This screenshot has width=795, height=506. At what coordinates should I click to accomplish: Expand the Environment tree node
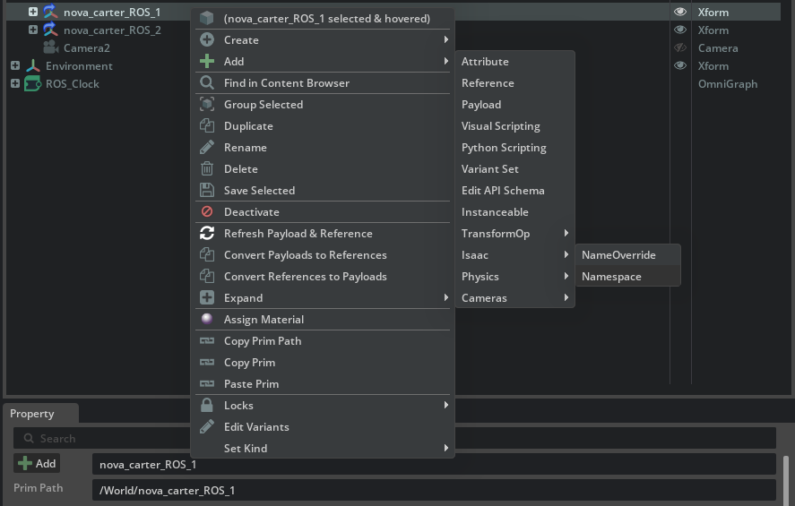click(x=15, y=66)
